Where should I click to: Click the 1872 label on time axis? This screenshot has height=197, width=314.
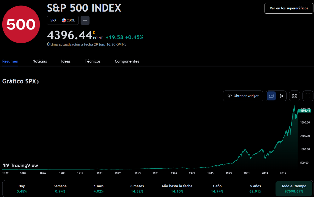[x=5, y=173]
